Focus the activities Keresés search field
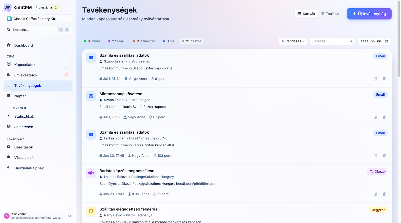401x223 pixels. [x=332, y=41]
